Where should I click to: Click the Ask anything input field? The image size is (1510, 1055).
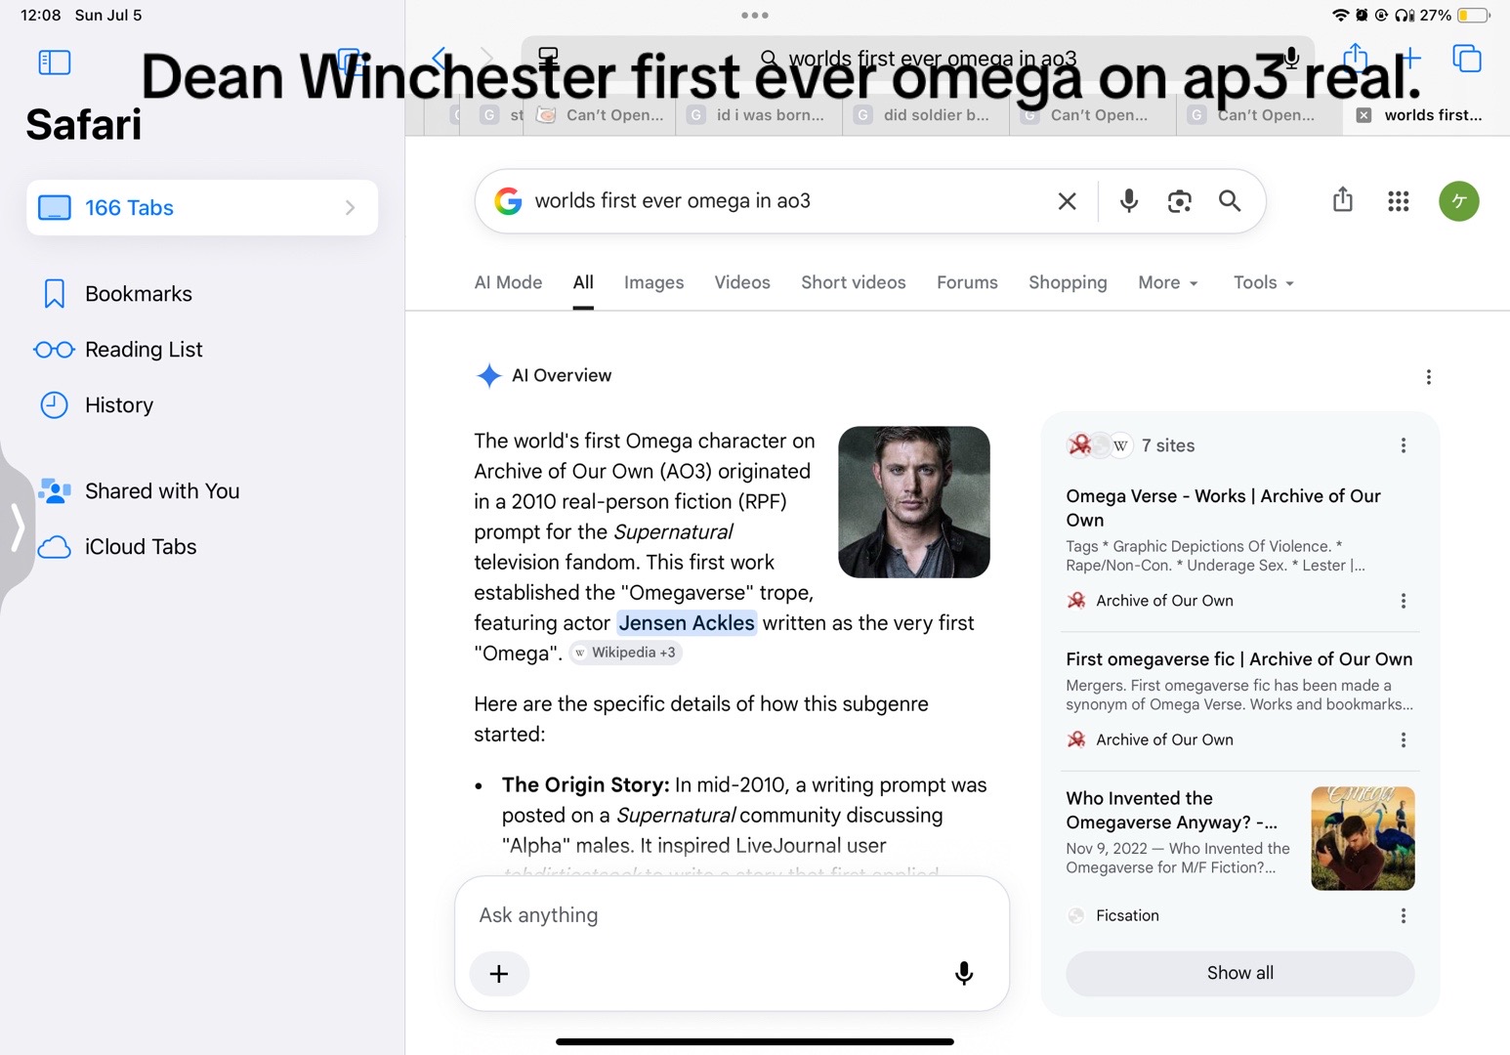(732, 915)
